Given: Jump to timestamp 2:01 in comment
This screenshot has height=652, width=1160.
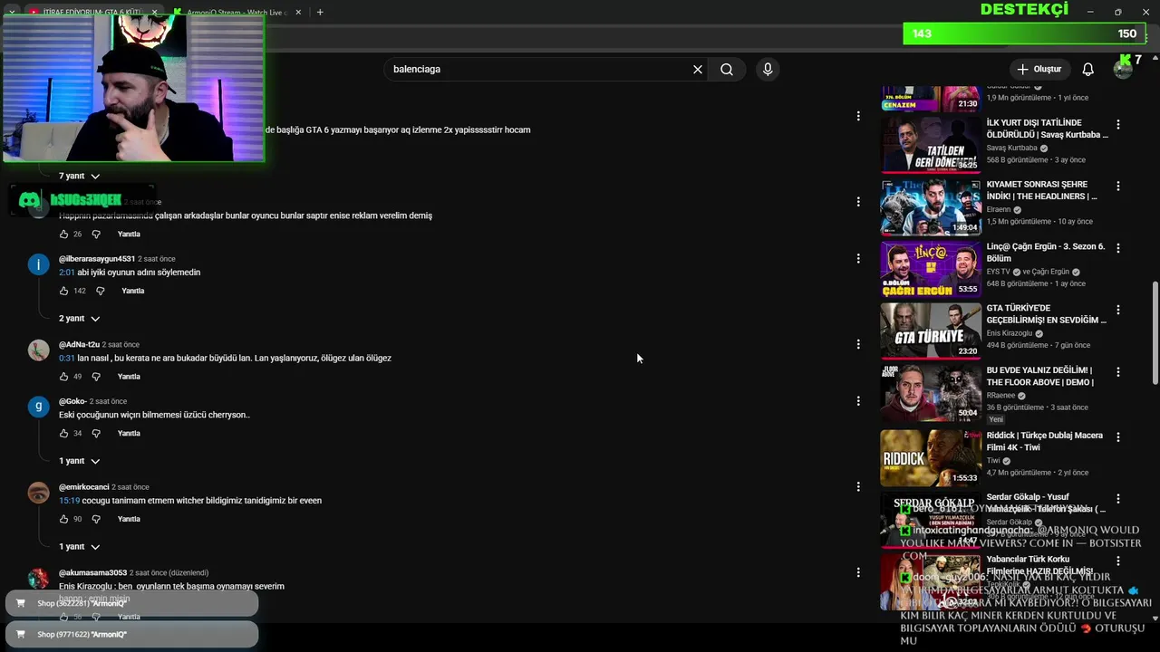Looking at the screenshot, I should pyautogui.click(x=67, y=273).
